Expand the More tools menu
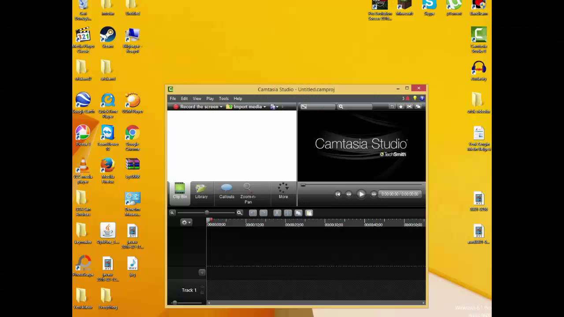The image size is (564, 317). click(283, 192)
